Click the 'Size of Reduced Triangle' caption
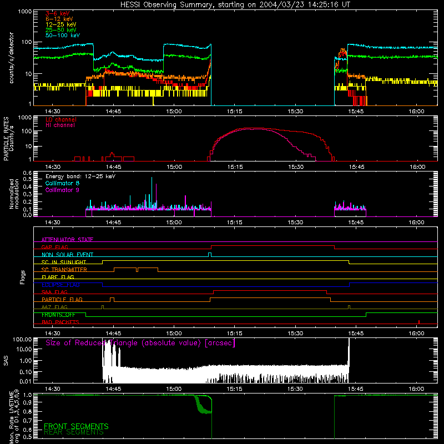This screenshot has width=444, height=444. coord(140,343)
